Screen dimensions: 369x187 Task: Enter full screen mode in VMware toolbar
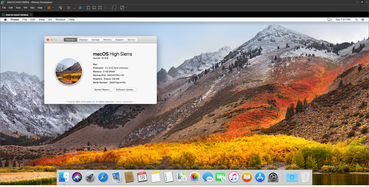click(x=100, y=8)
